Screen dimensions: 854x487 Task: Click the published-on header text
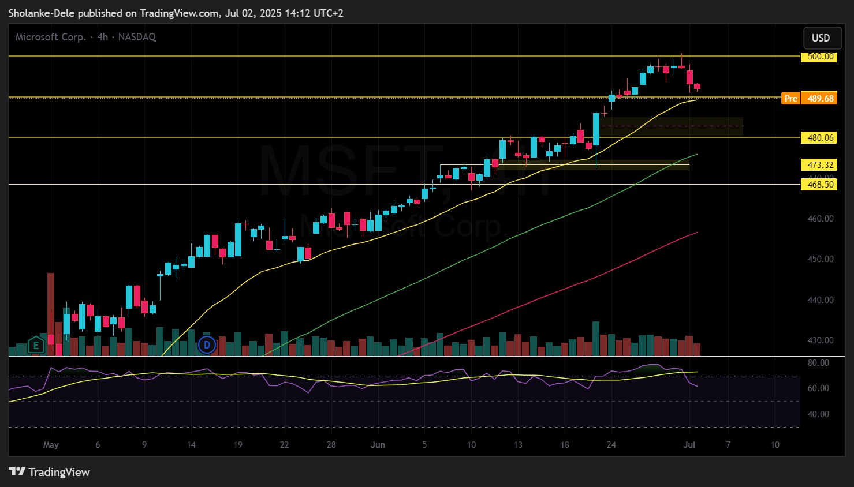pyautogui.click(x=176, y=13)
